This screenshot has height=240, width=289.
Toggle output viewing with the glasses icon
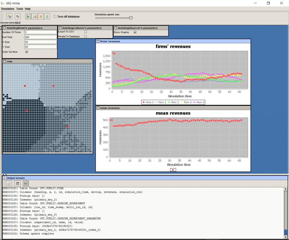tap(25, 183)
